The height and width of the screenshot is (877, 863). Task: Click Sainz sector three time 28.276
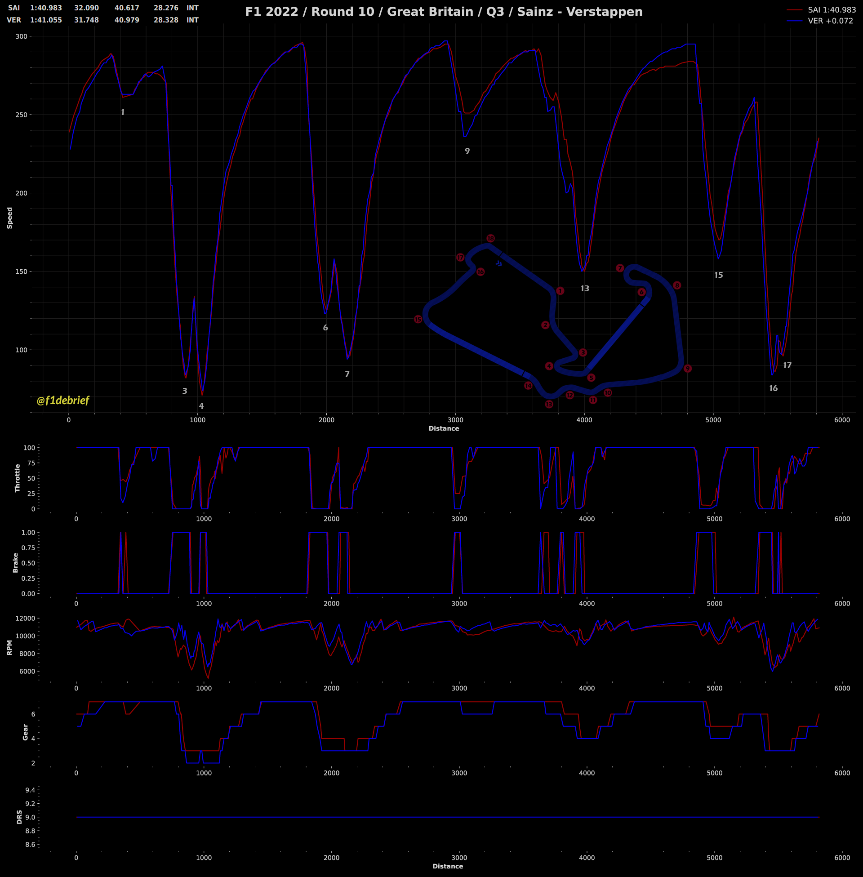point(166,8)
